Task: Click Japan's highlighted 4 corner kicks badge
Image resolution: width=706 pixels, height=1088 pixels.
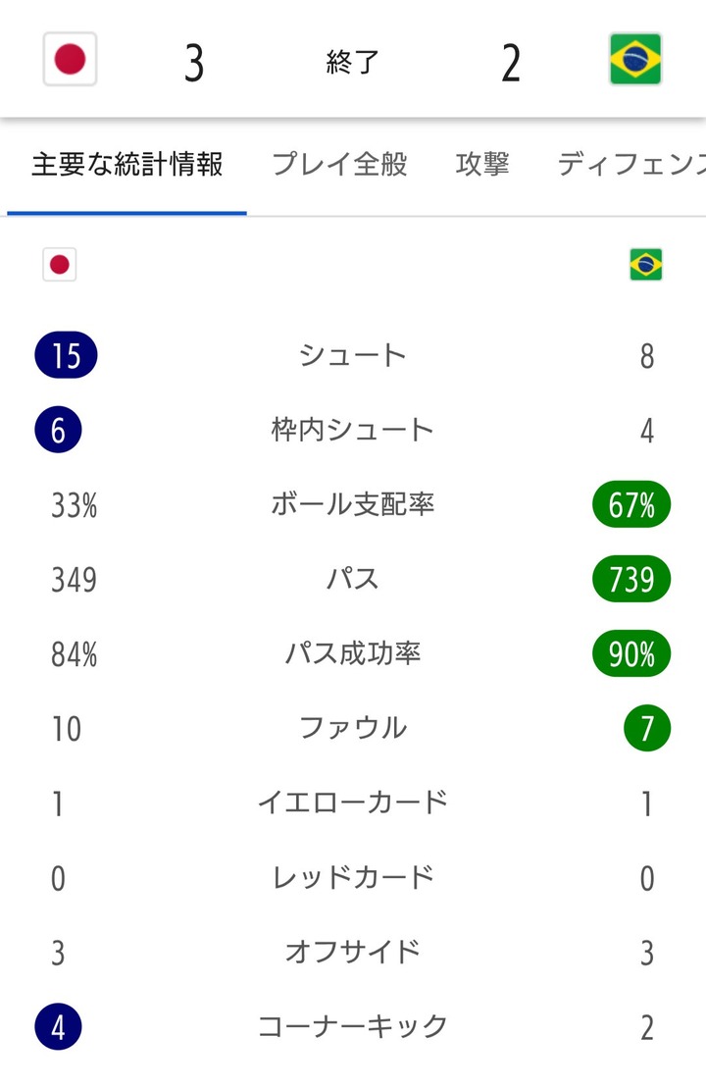Action: point(58,1027)
